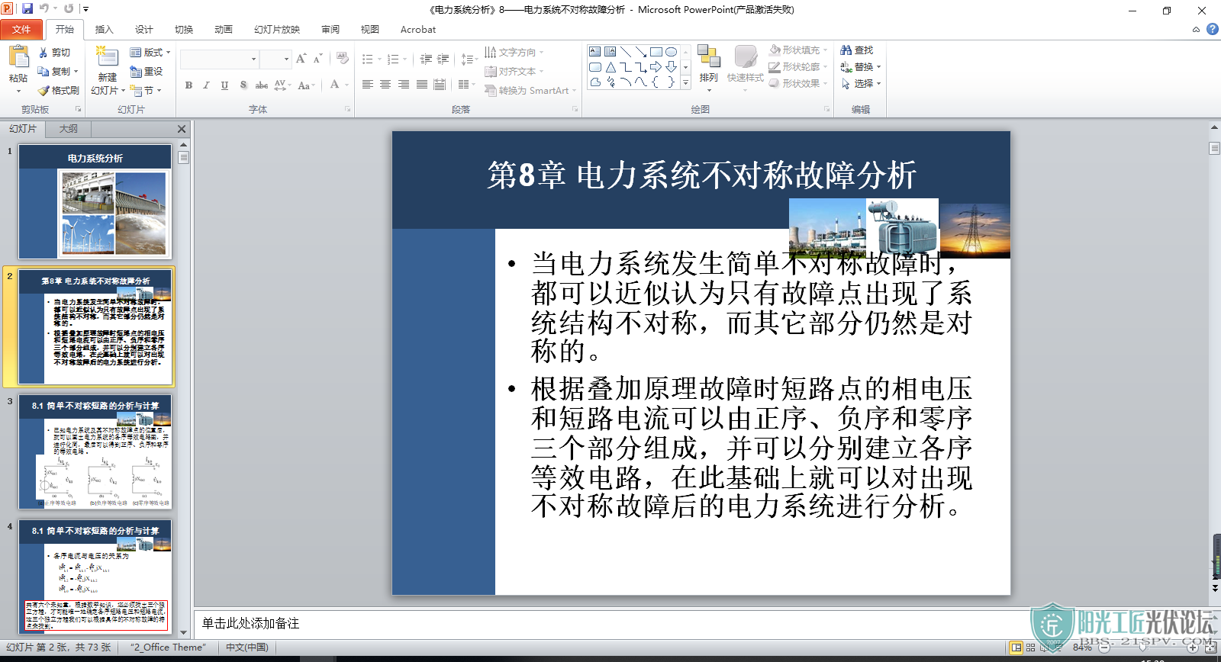Decrease font size with the smaller A icon

point(317,59)
